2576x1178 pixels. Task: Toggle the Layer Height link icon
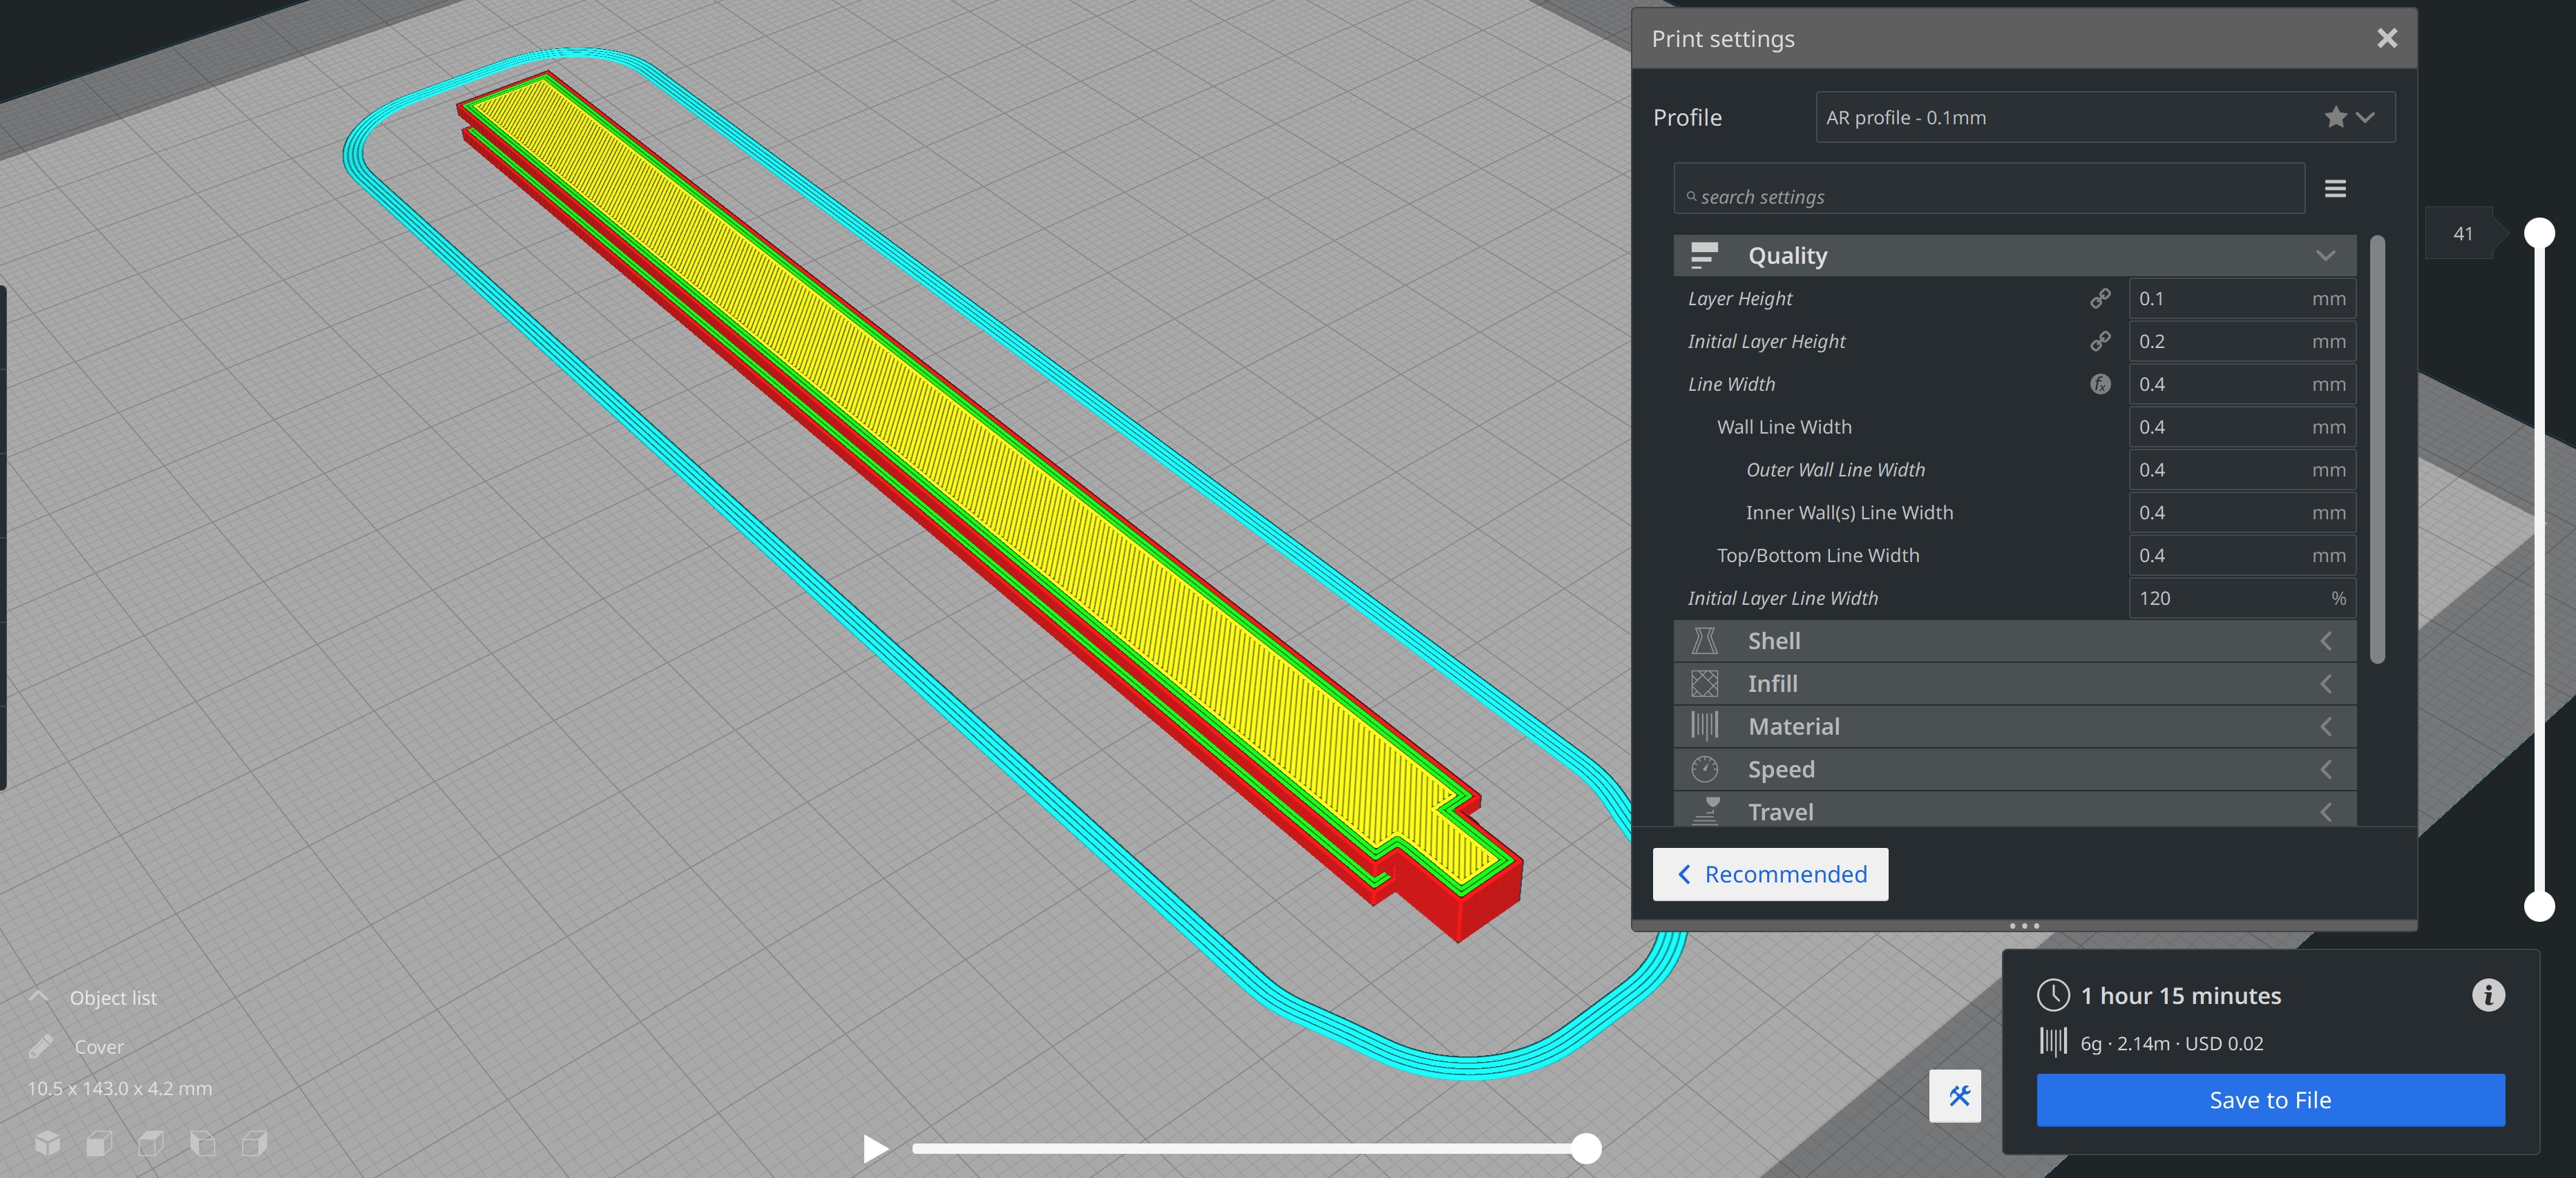pos(2100,299)
